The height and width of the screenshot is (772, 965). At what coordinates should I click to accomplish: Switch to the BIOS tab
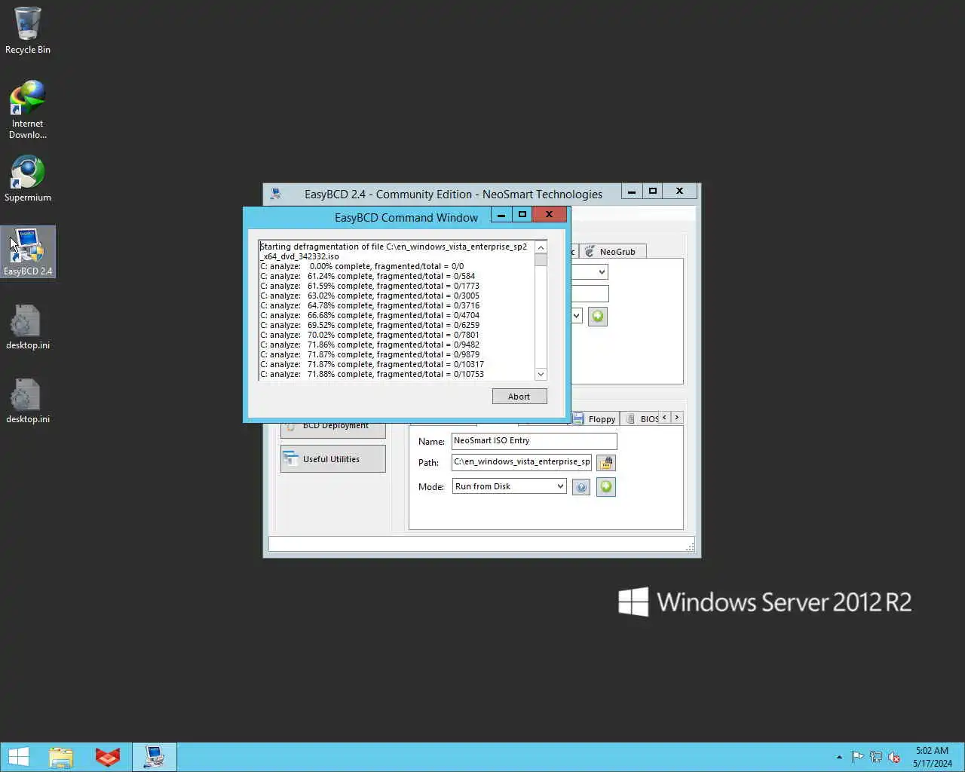(x=642, y=419)
